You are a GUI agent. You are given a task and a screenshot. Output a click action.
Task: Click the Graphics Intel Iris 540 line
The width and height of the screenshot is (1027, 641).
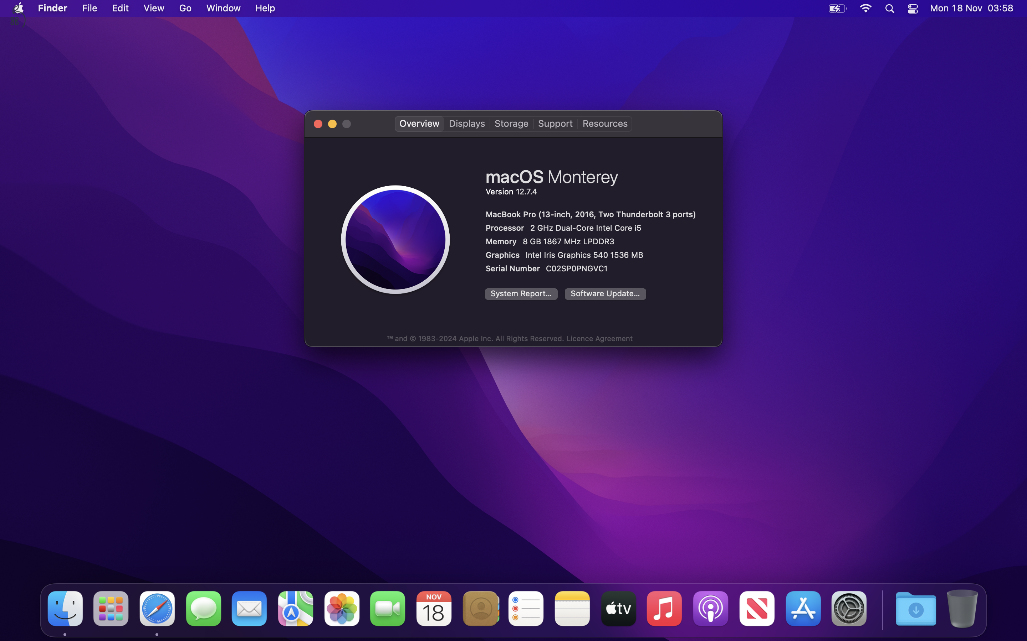click(564, 255)
